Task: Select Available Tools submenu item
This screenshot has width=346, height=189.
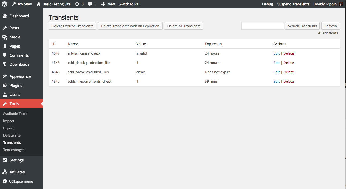Action: click(x=15, y=114)
